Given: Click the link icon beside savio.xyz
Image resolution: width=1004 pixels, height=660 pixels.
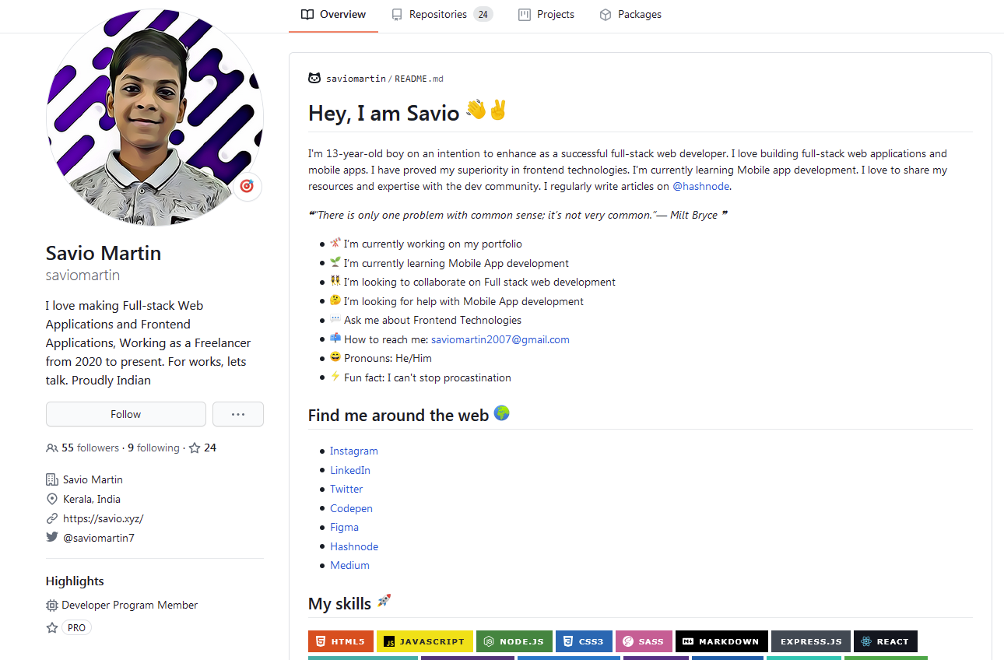Looking at the screenshot, I should 52,518.
